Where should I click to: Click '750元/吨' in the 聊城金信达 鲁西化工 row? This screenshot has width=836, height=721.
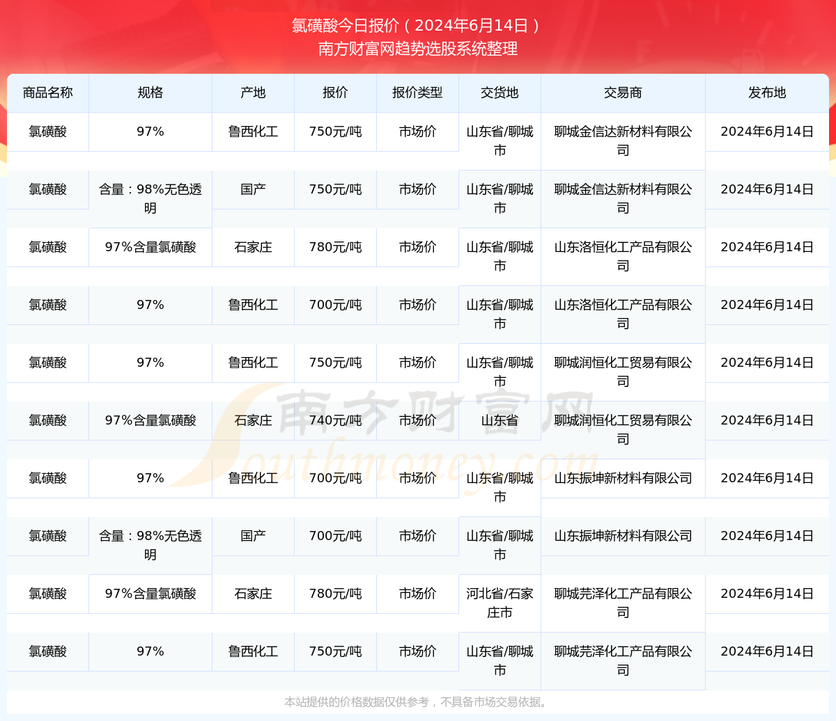(x=335, y=132)
